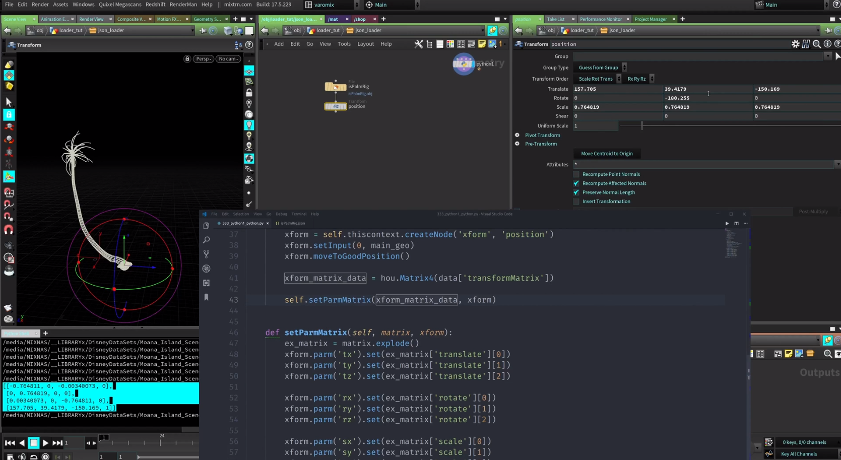The width and height of the screenshot is (841, 460).
Task: Switch to the Render View tab
Action: pyautogui.click(x=91, y=19)
